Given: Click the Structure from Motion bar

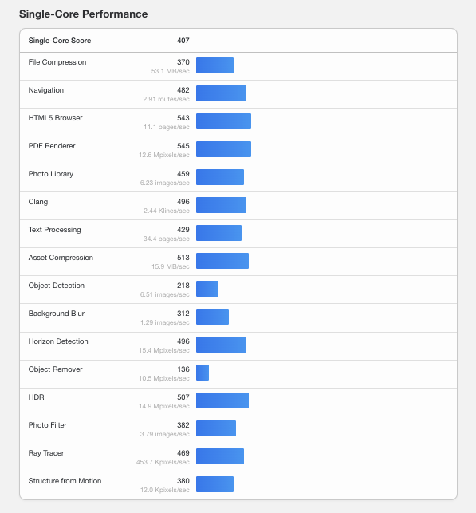Looking at the screenshot, I should point(214,484).
